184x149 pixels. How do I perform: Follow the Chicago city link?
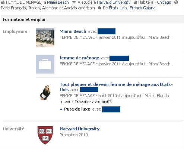tap(164, 2)
